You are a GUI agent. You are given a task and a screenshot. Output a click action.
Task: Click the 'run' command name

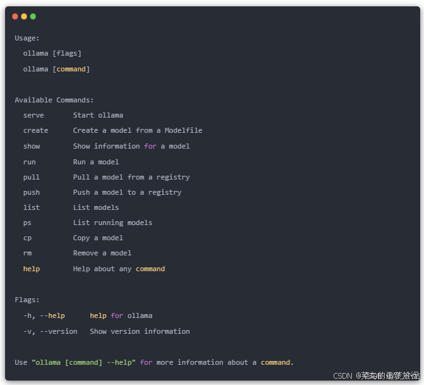pos(30,162)
